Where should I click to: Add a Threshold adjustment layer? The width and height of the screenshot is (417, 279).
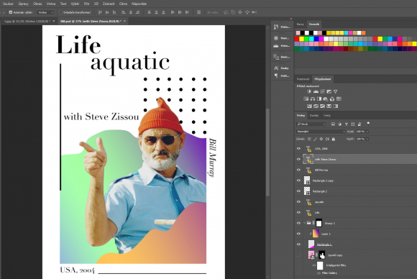click(x=322, y=106)
